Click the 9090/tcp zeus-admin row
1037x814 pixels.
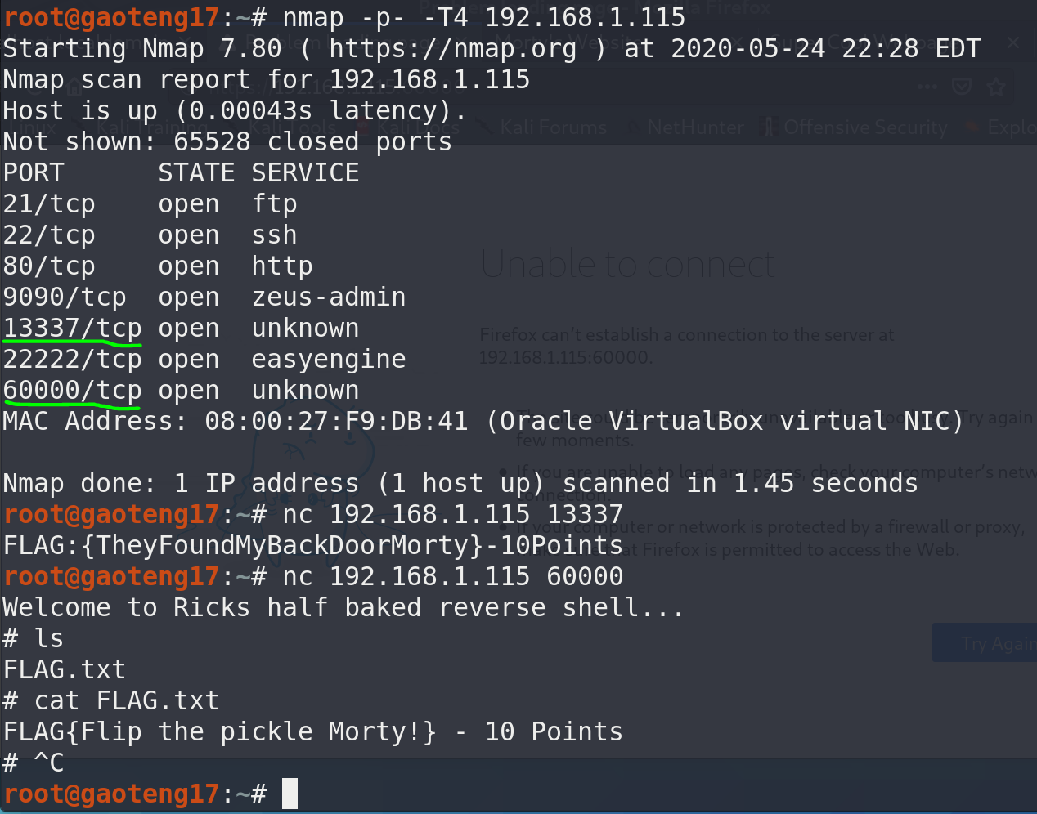click(x=204, y=297)
